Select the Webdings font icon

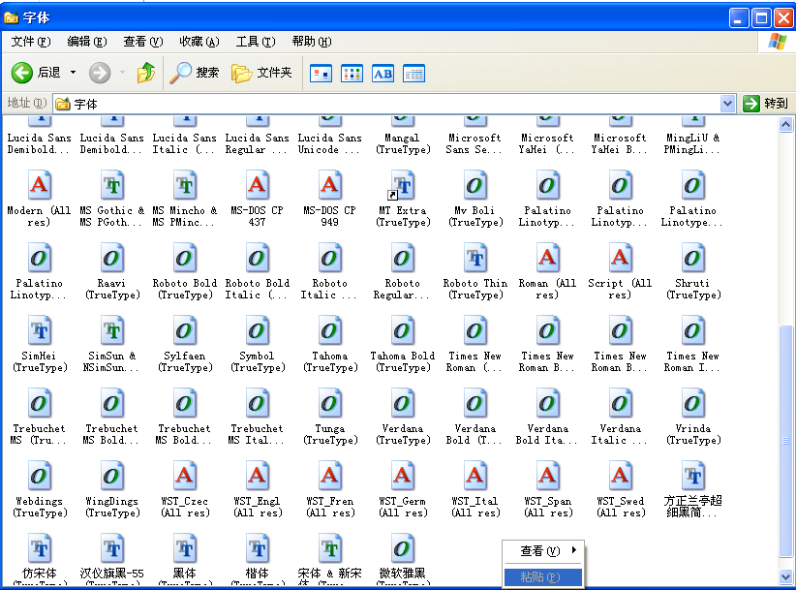tap(39, 477)
